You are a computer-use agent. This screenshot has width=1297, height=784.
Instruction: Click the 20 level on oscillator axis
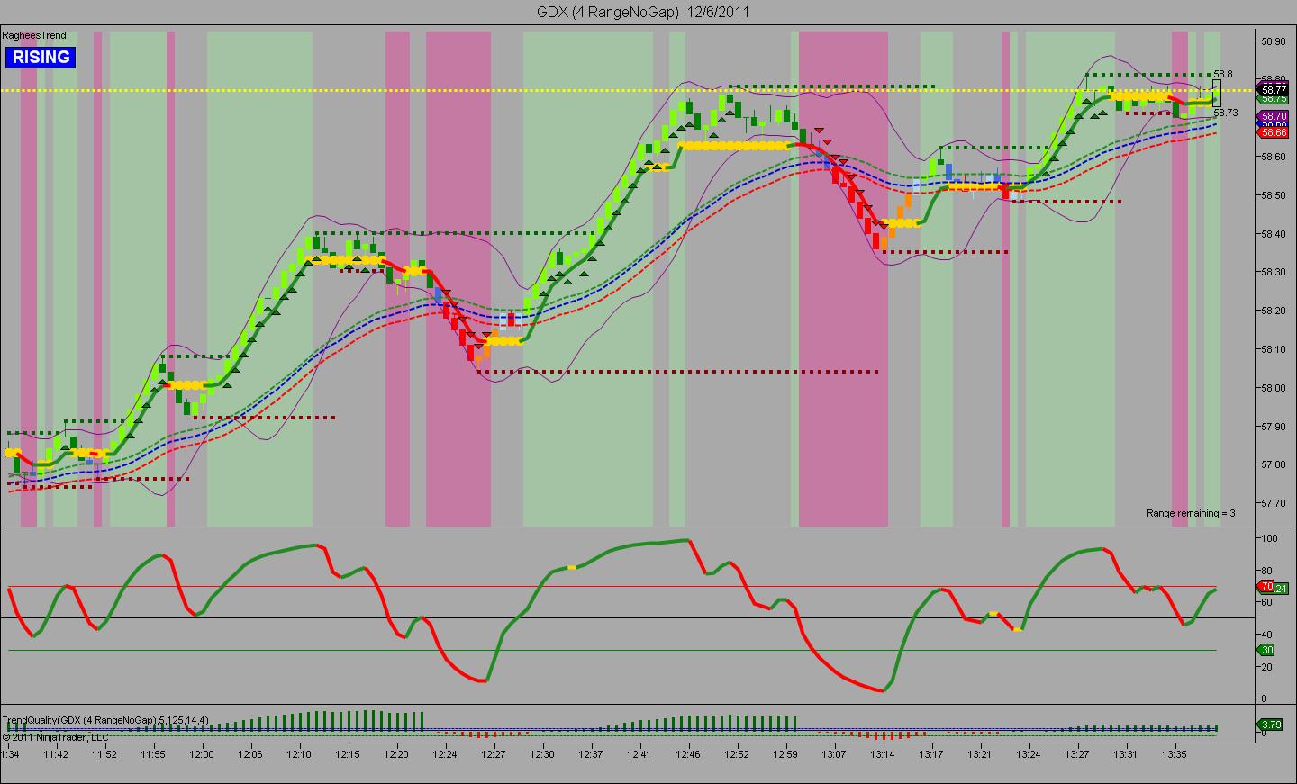(x=1267, y=667)
